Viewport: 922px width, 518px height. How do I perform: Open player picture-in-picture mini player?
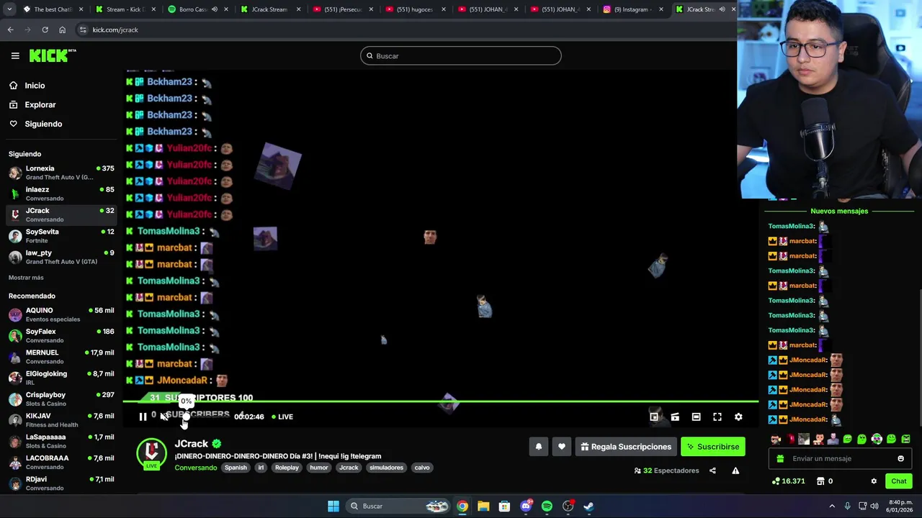tap(654, 417)
